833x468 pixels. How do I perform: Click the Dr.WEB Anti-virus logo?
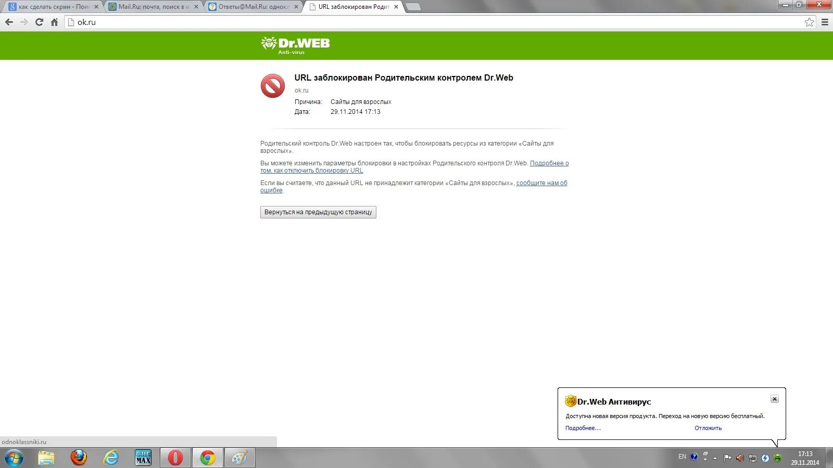click(x=295, y=45)
